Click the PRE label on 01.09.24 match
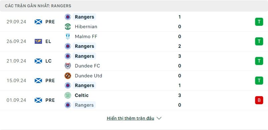The height and width of the screenshot is (130, 268). [50, 100]
